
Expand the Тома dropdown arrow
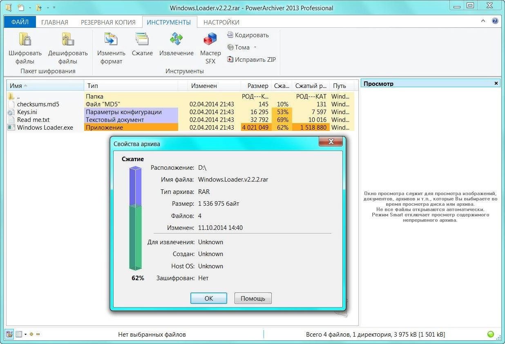tap(255, 47)
